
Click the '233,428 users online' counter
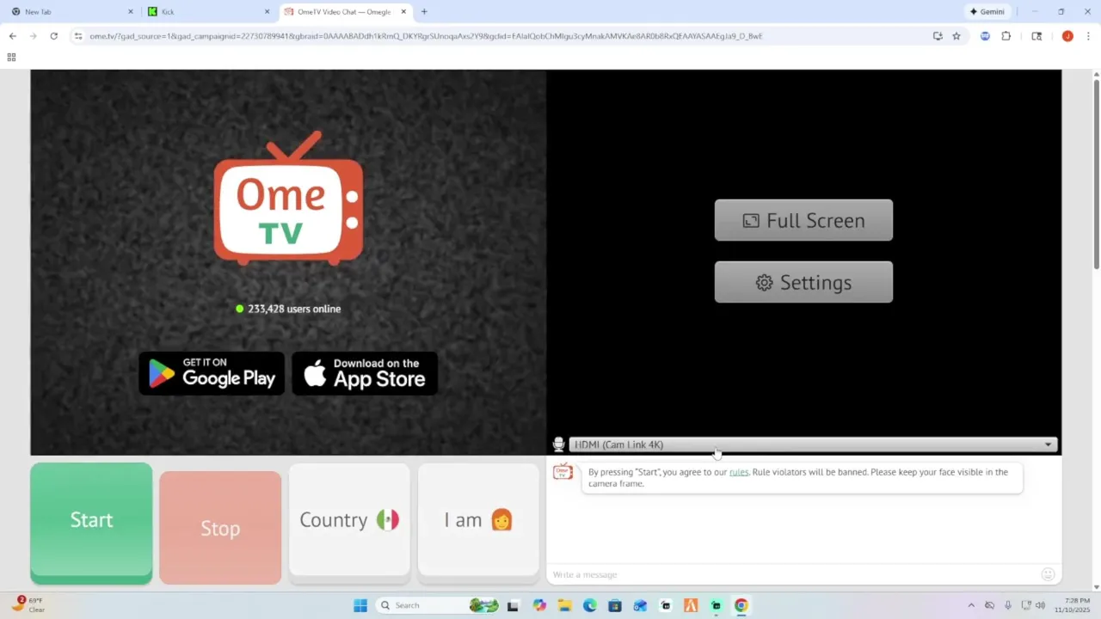click(288, 309)
